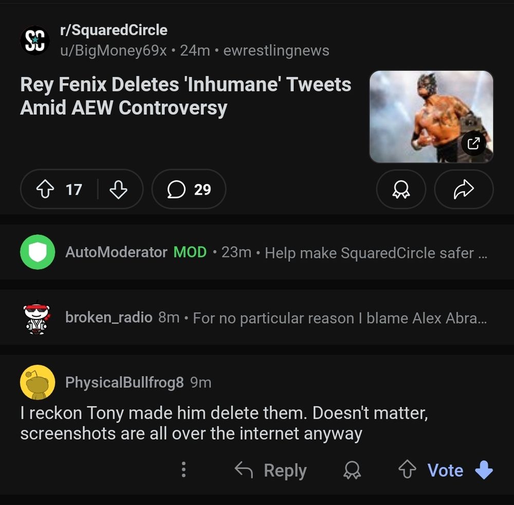Open the Rey Fenix post title
The image size is (514, 505).
tap(186, 96)
